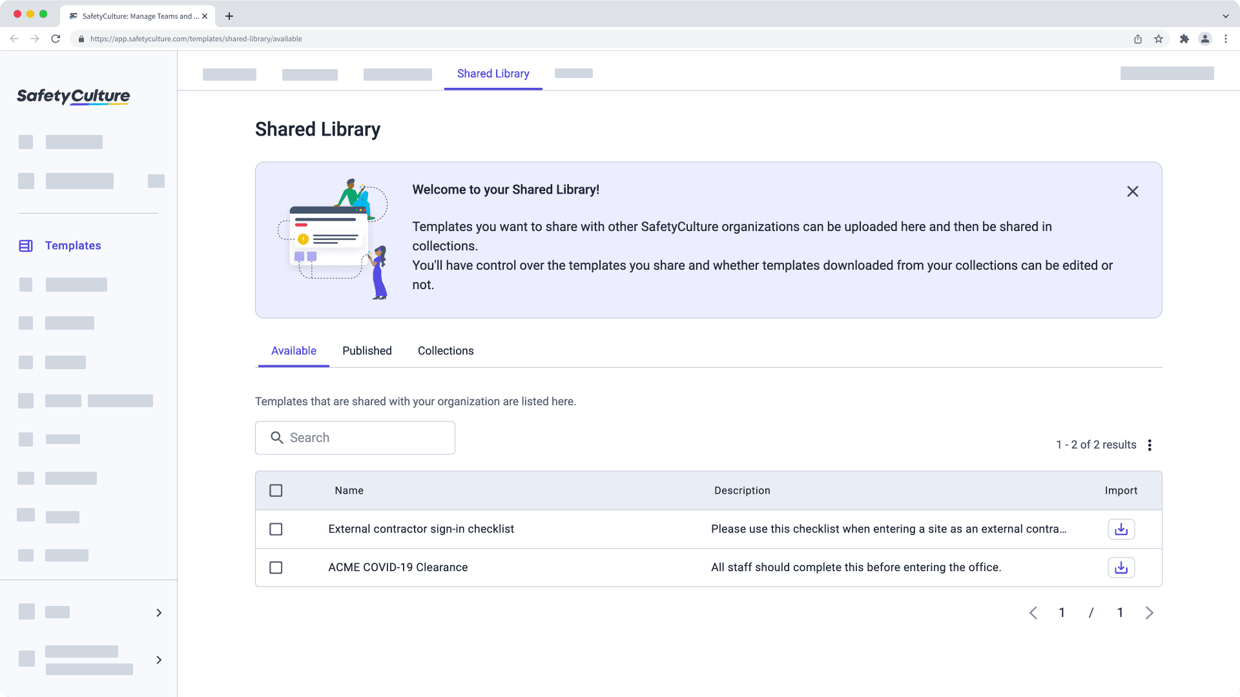Switch to the Collections tab

coord(446,350)
